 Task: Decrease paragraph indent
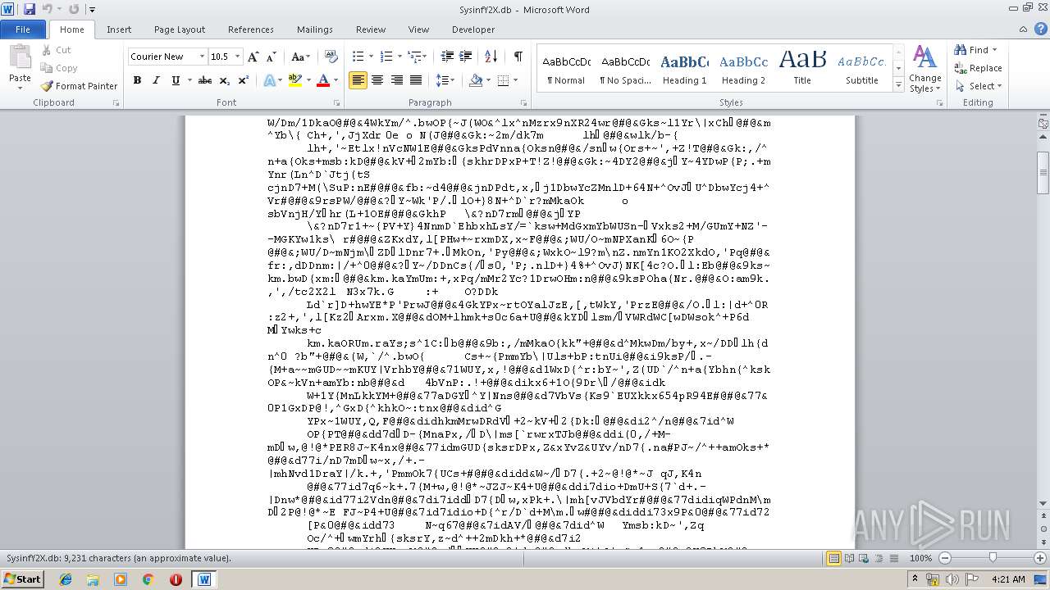click(x=447, y=57)
